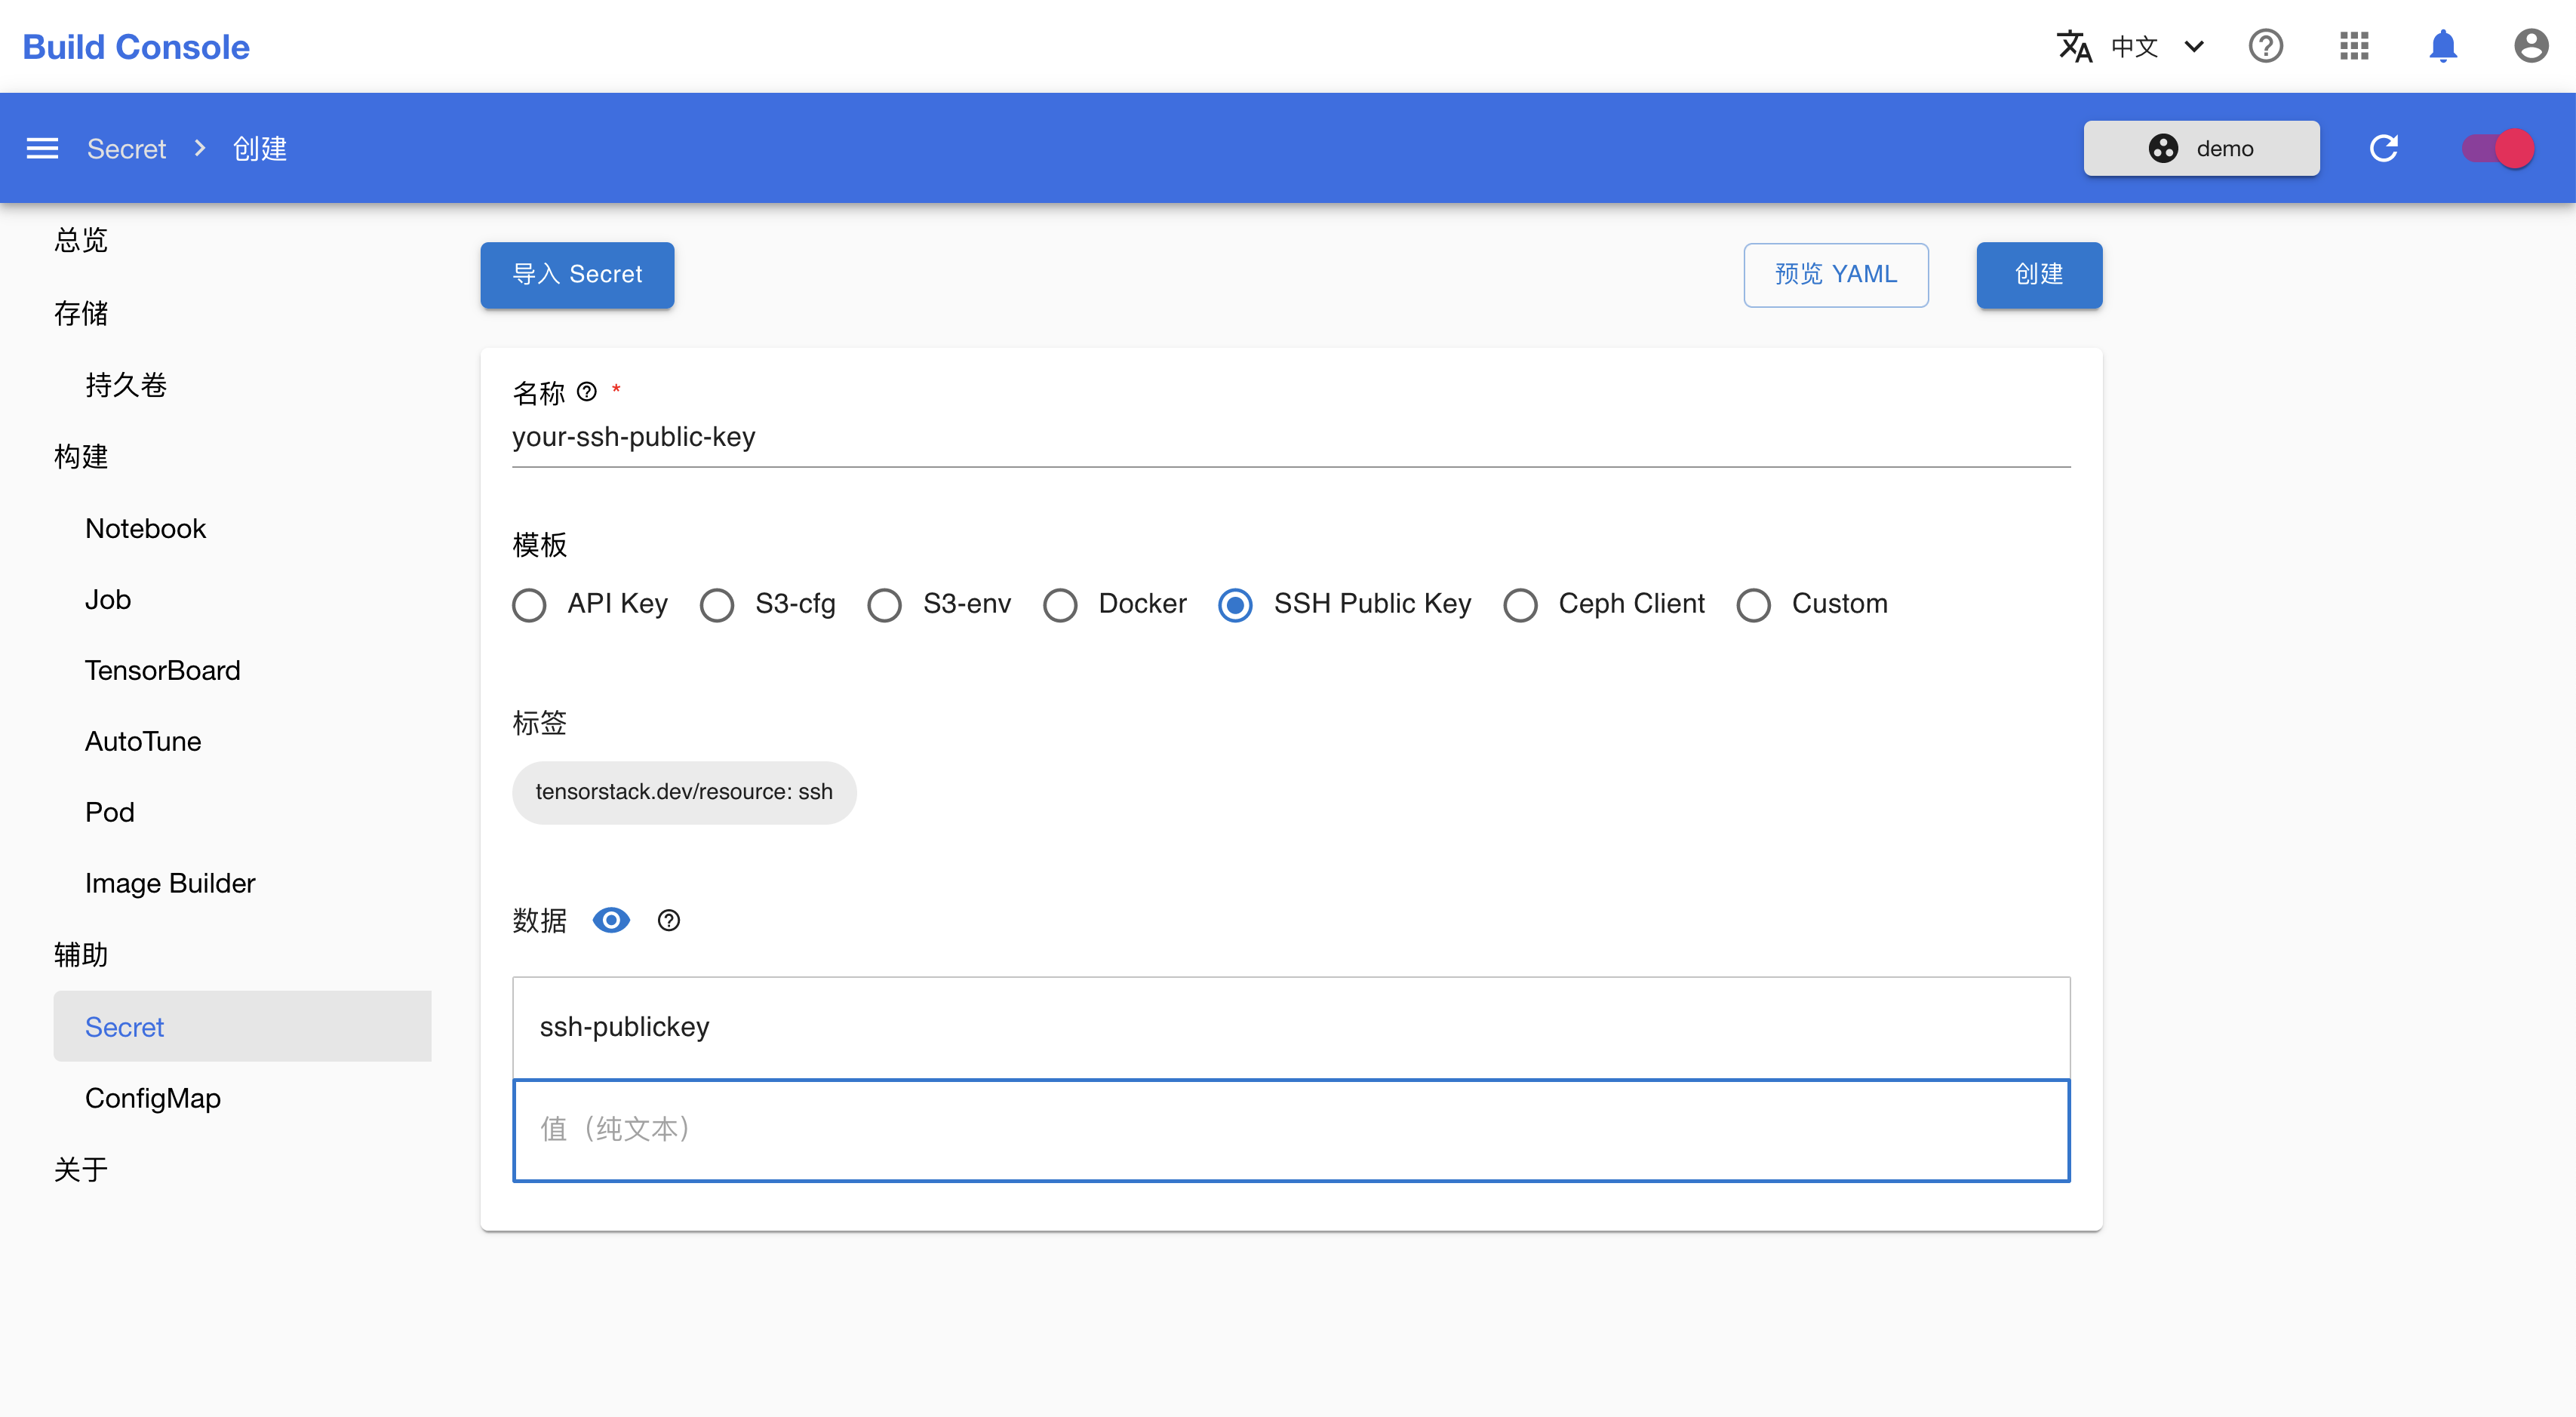Viewport: 2576px width, 1417px height.
Task: Open ConfigMap in the sidebar
Action: (x=153, y=1098)
